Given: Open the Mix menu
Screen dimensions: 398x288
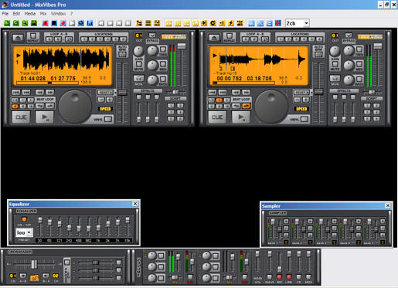Looking at the screenshot, I should point(43,14).
